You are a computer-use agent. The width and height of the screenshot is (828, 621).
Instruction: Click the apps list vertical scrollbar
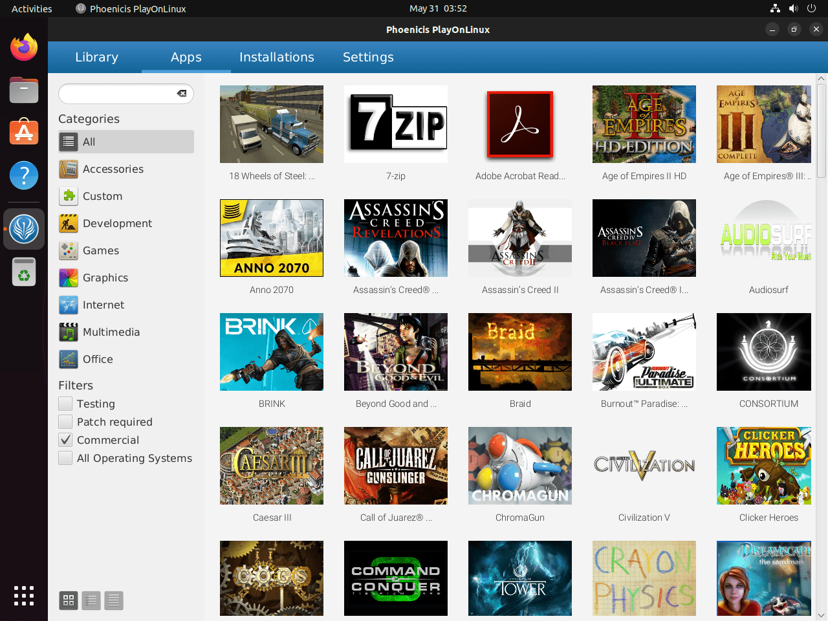[x=822, y=131]
